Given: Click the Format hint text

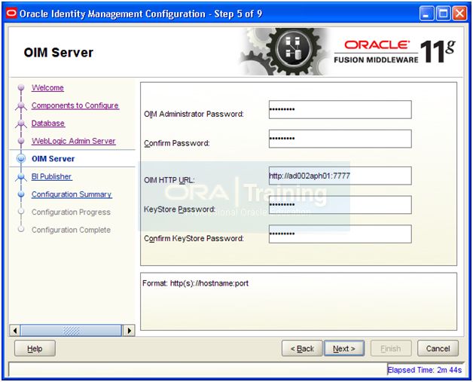Looking at the screenshot, I should (x=196, y=283).
